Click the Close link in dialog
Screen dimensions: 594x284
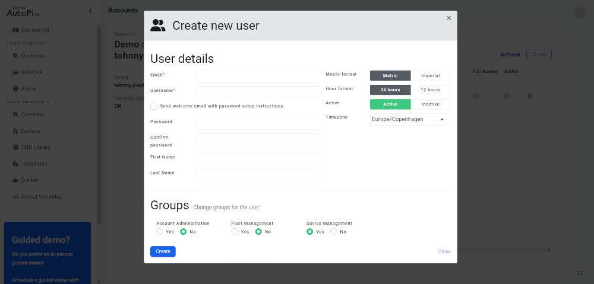point(444,251)
